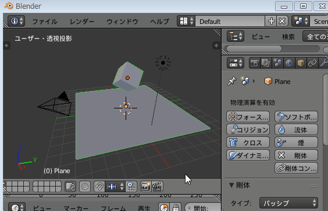Render OpenGL animation clapperboard icon

click(157, 187)
